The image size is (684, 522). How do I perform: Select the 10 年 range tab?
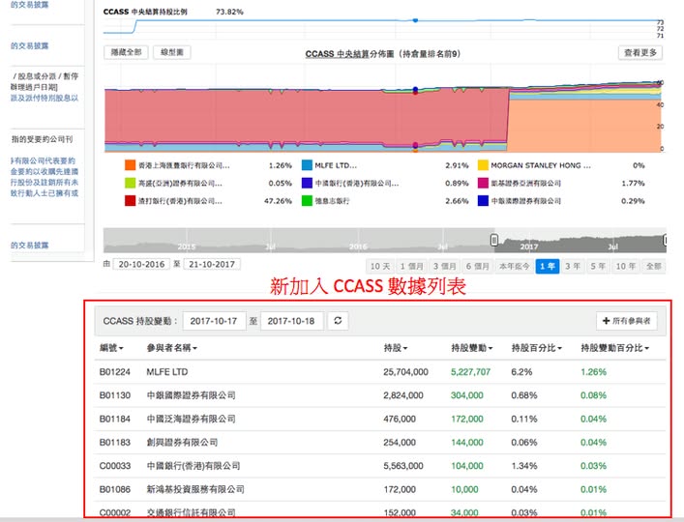point(625,266)
